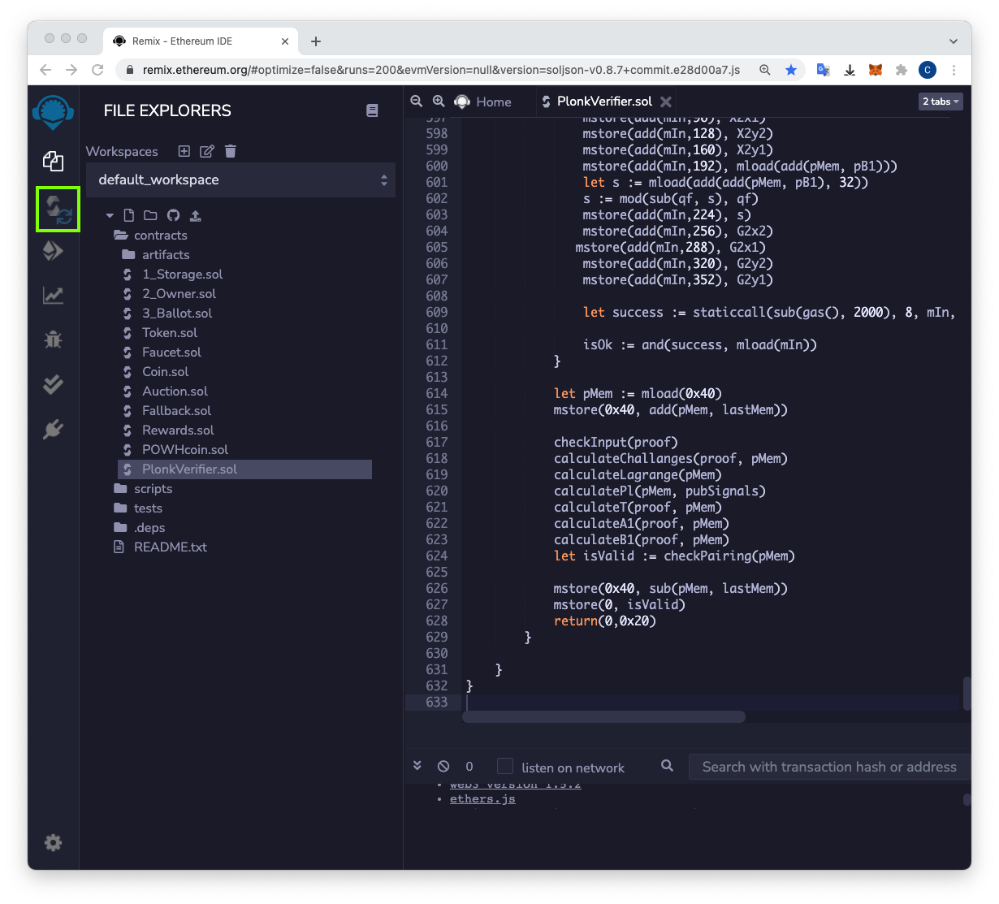This screenshot has width=999, height=904.
Task: Rename workspace with the edit icon
Action: (x=207, y=151)
